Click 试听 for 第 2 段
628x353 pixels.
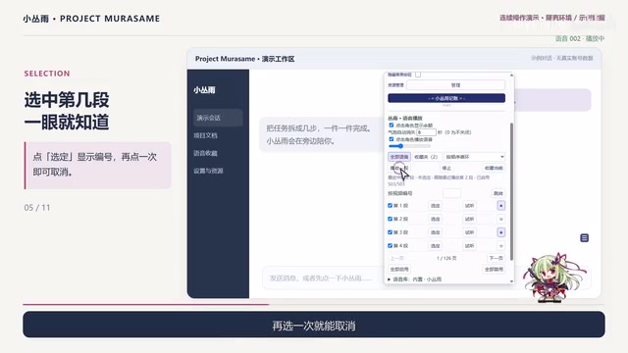click(x=469, y=219)
